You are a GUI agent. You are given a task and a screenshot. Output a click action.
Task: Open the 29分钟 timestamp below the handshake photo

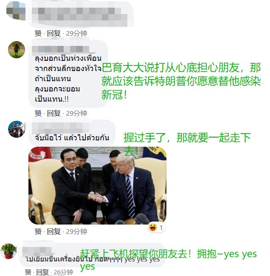pos(76,232)
